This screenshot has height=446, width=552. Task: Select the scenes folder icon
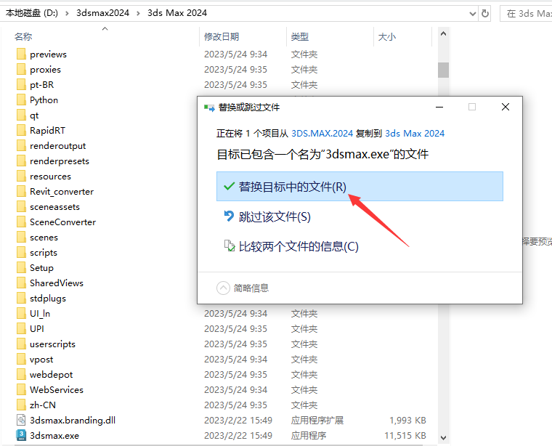(21, 237)
